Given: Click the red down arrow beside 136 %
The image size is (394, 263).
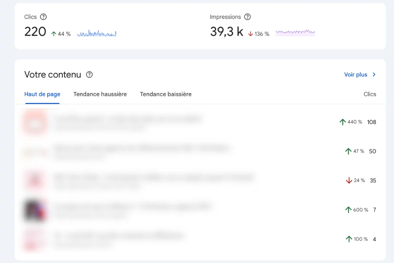Looking at the screenshot, I should pos(250,34).
